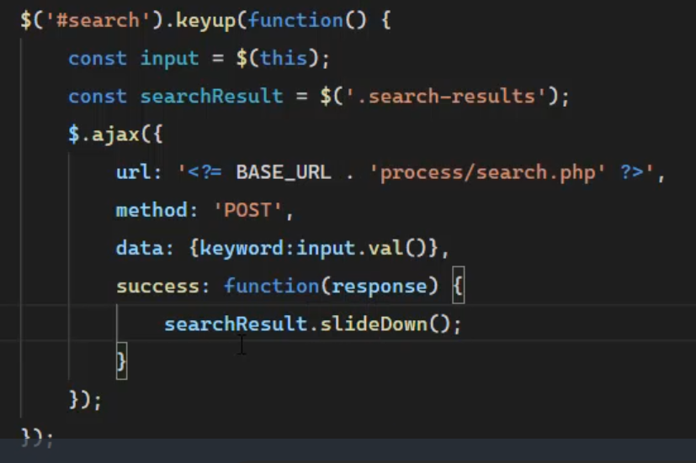696x463 pixels.
Task: Click the '.search-results' selector string
Action: pos(445,97)
